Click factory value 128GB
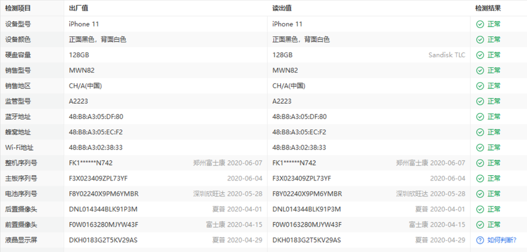Viewport: 527px width, 252px height. 79,55
